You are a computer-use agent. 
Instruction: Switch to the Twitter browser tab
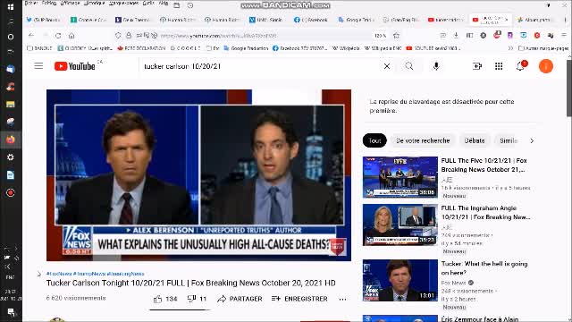[43, 20]
